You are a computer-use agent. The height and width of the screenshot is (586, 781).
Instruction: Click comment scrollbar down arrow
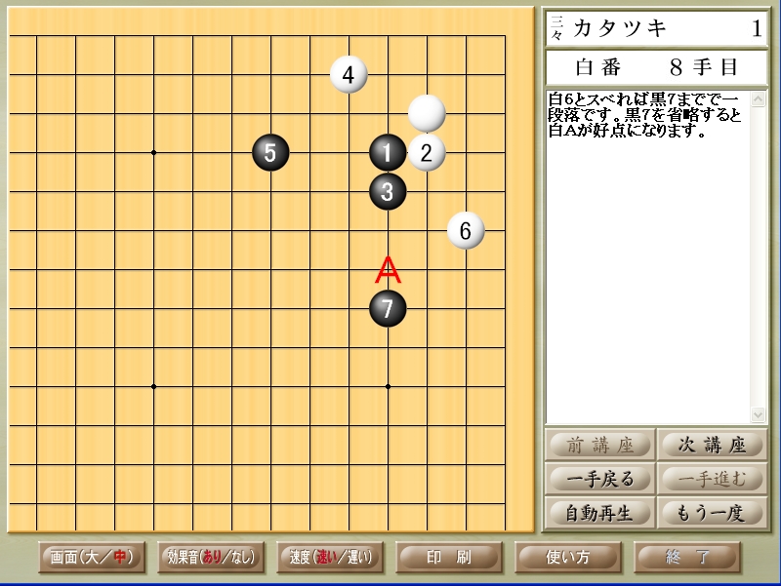[x=759, y=414]
